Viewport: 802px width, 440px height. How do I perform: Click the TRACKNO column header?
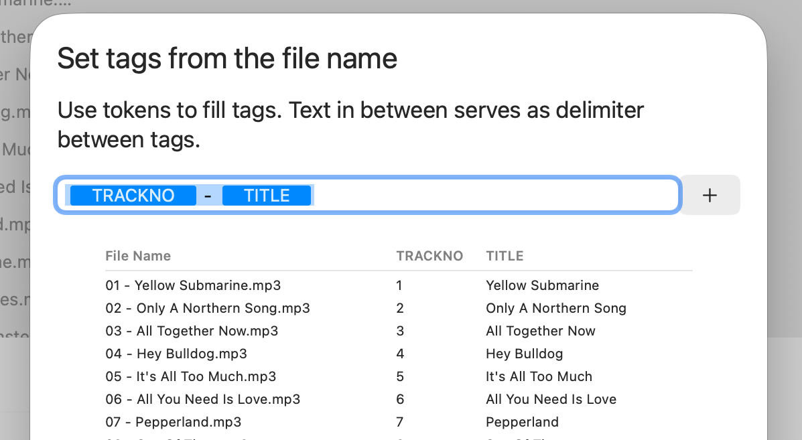click(429, 256)
